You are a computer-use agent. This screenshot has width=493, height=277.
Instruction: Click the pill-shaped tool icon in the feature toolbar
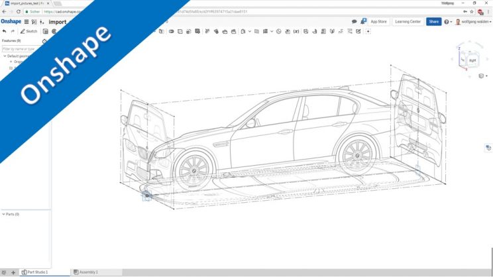coord(172,31)
